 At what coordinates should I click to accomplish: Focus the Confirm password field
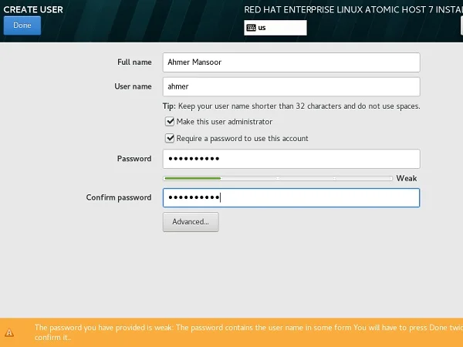pyautogui.click(x=291, y=197)
